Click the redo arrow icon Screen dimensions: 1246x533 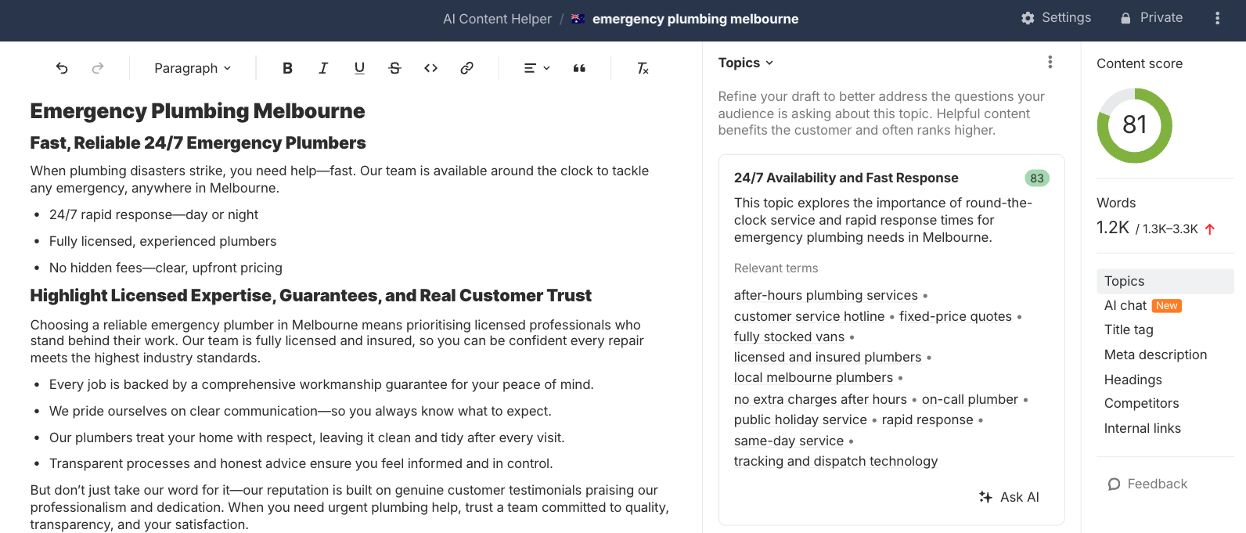[x=98, y=68]
